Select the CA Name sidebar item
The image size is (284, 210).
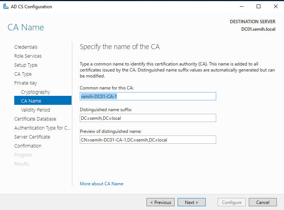31,101
